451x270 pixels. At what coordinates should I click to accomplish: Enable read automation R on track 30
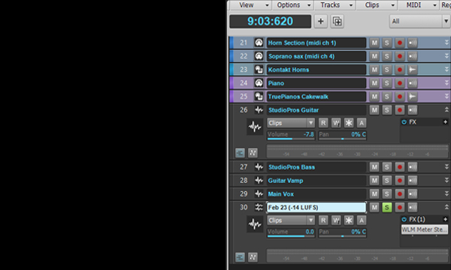323,220
